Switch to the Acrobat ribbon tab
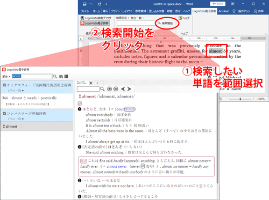The width and height of the screenshot is (269, 200). click(x=224, y=11)
